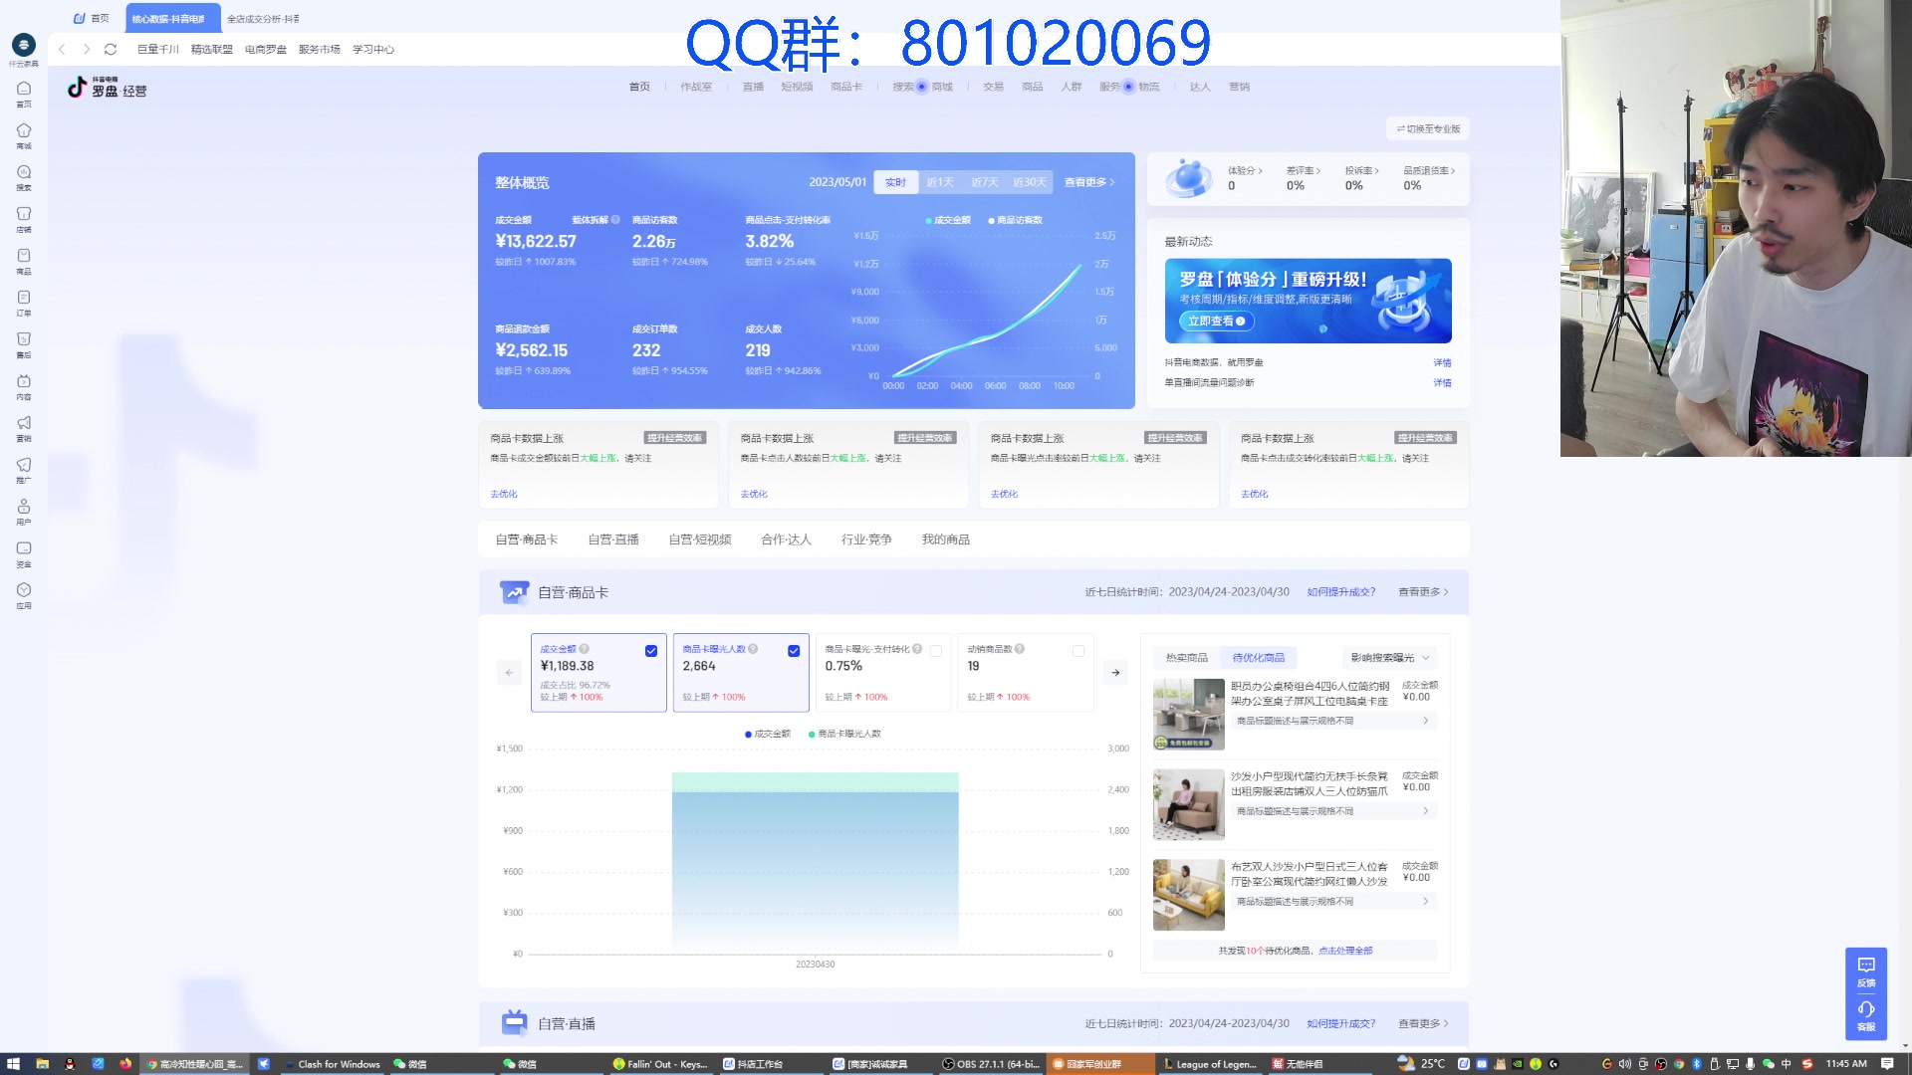Open Clash for Windows in taskbar

333,1064
